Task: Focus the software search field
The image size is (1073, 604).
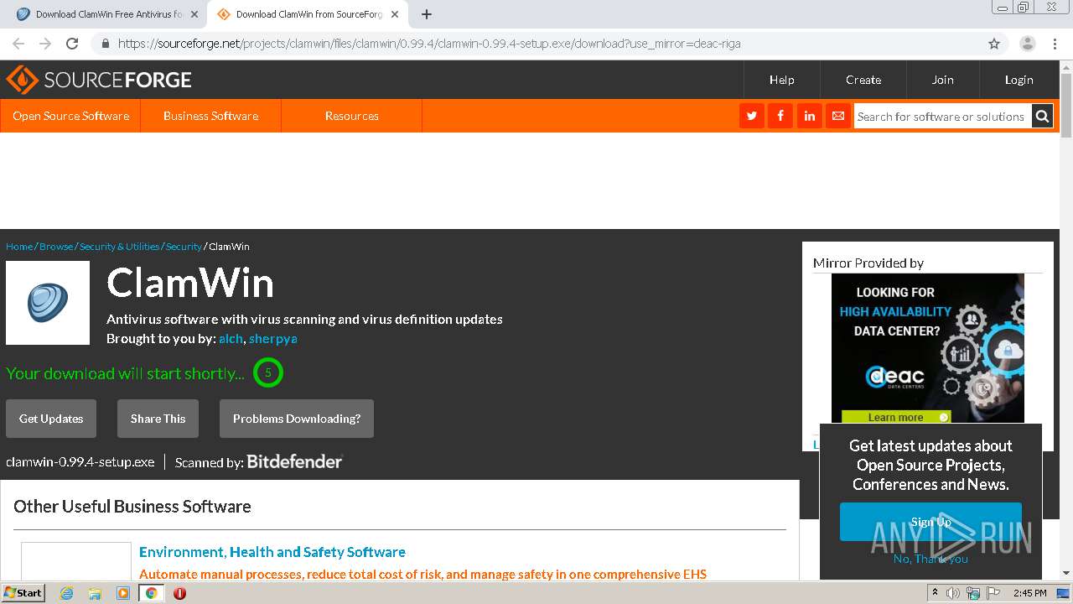Action: click(x=942, y=117)
